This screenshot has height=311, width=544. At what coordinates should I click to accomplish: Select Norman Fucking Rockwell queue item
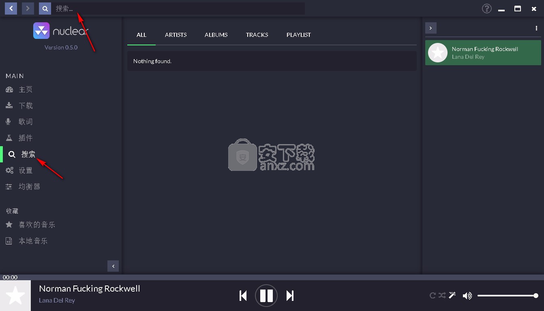(x=483, y=53)
